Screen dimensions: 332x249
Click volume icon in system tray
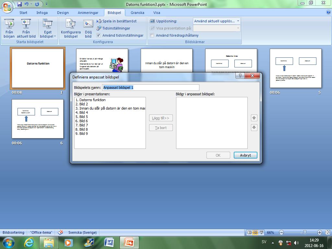[296, 243]
